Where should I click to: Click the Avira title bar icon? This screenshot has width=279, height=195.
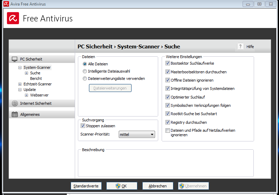coord(6,4)
